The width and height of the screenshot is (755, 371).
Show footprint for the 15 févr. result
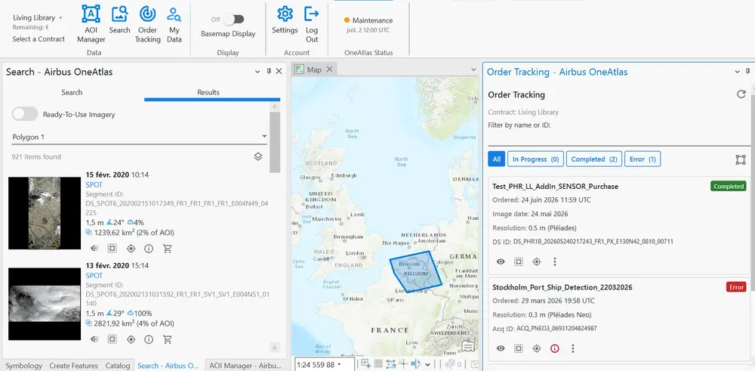pyautogui.click(x=112, y=249)
